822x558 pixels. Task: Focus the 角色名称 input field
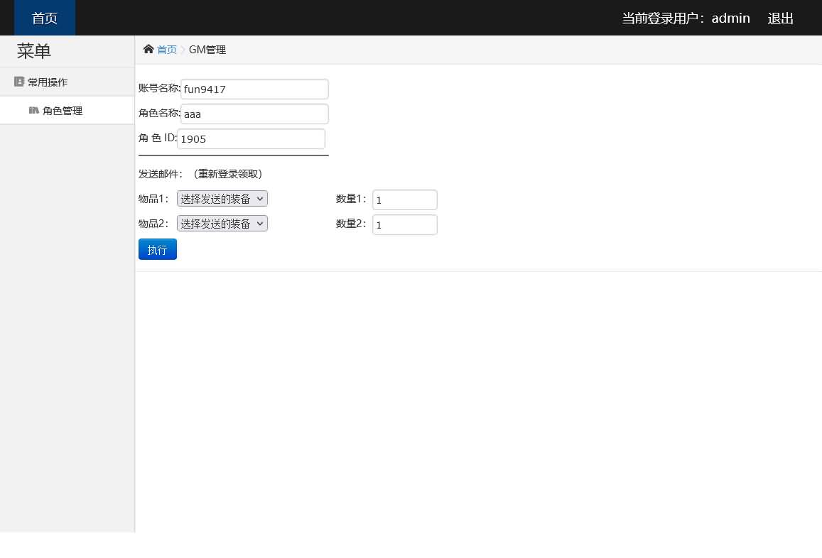[x=254, y=114]
